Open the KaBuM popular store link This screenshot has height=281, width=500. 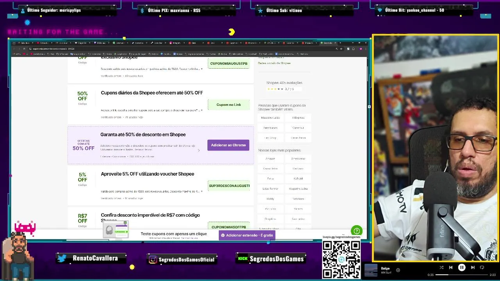(x=298, y=178)
